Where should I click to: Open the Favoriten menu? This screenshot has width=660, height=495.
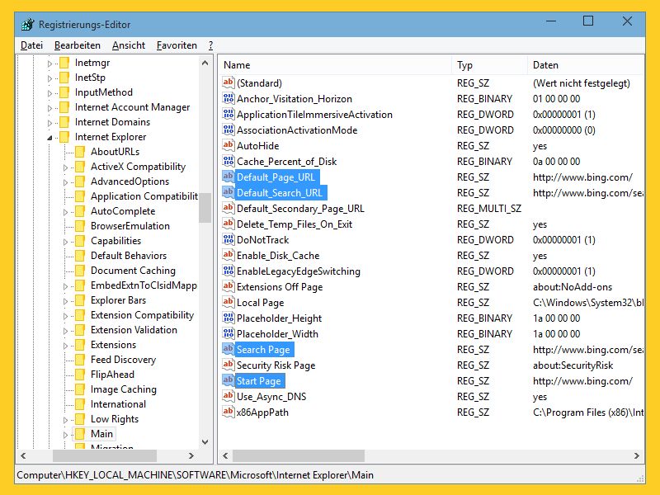(177, 45)
